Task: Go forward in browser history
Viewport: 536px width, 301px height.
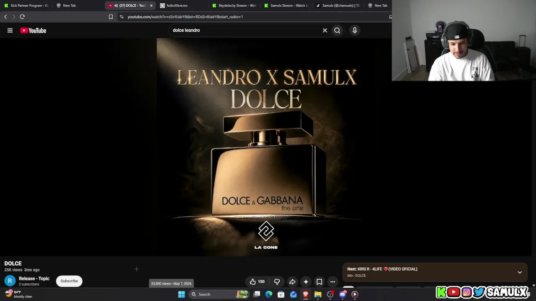Action: [x=13, y=17]
